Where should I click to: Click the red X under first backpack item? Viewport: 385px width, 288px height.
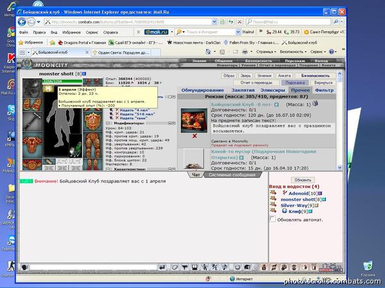pyautogui.click(x=194, y=136)
